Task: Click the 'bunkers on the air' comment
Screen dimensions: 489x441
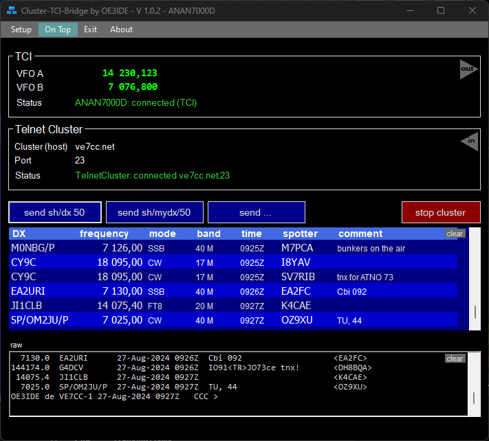Action: tap(371, 248)
